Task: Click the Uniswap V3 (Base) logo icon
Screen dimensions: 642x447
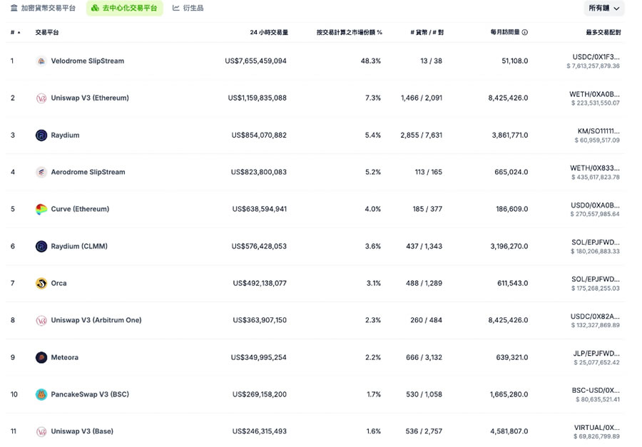Action: (41, 431)
